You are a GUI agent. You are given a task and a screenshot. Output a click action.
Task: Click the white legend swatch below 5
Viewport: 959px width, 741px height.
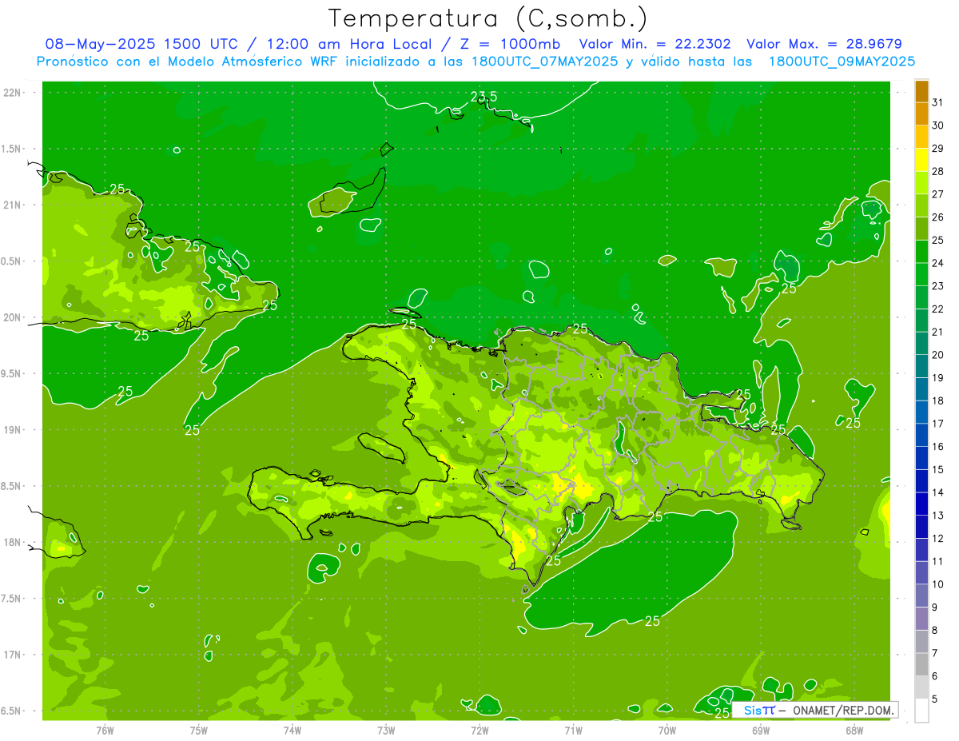921,711
